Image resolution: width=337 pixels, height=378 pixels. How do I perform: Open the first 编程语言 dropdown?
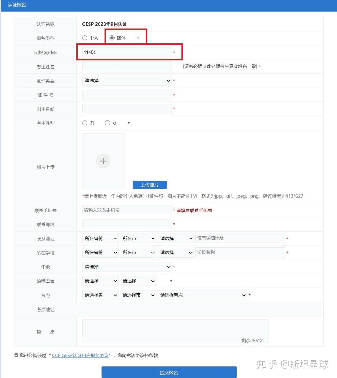[100, 281]
